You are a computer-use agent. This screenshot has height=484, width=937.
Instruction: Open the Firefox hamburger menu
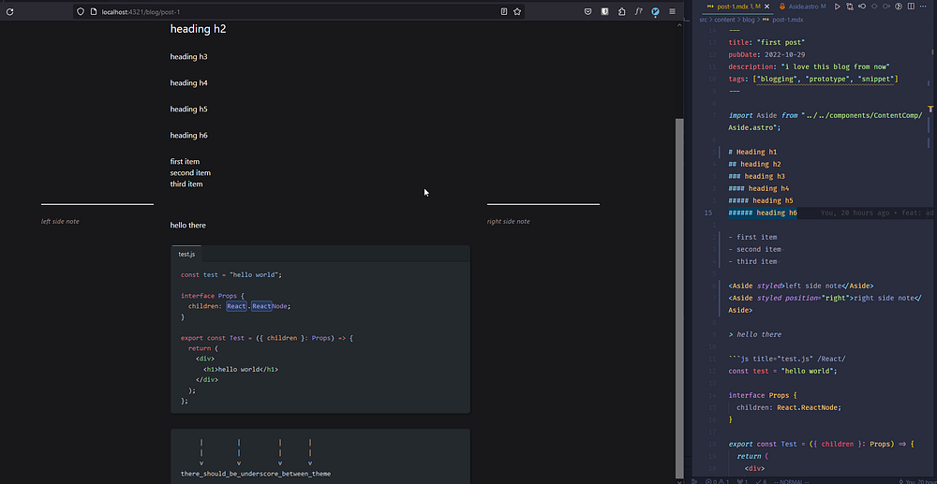click(x=672, y=11)
